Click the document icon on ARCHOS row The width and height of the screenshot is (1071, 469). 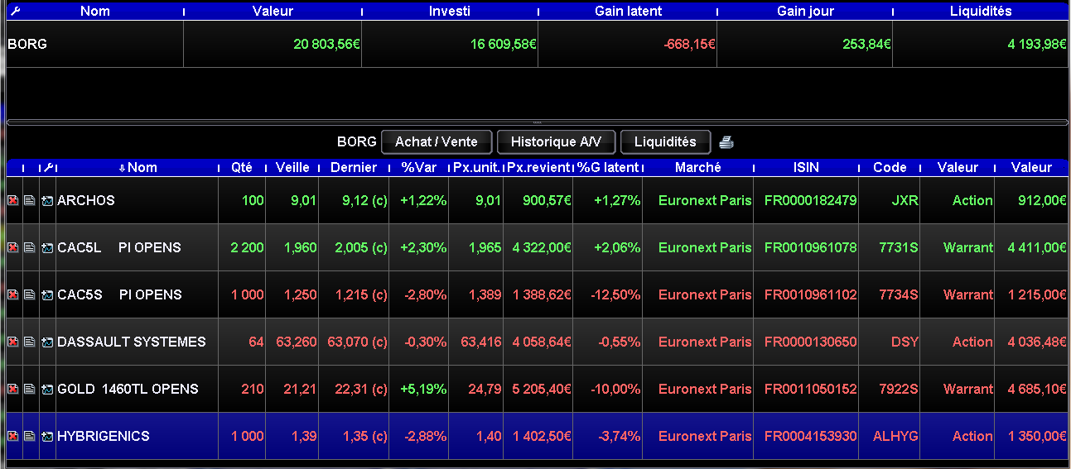[29, 201]
